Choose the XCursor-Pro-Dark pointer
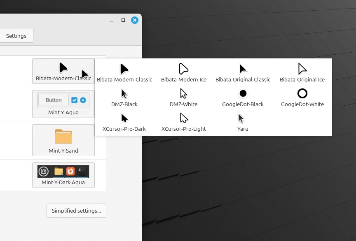This screenshot has width=356, height=241. (124, 122)
